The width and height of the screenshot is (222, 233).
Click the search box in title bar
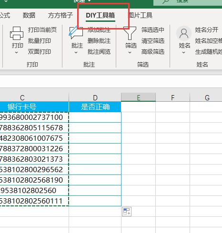(188, 2)
